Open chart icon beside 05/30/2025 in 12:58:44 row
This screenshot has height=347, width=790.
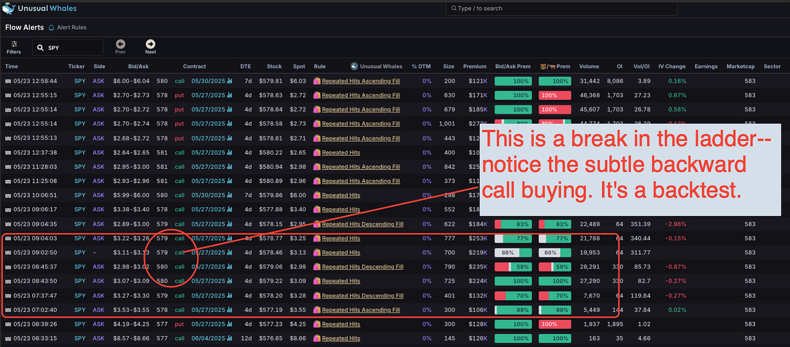click(230, 81)
